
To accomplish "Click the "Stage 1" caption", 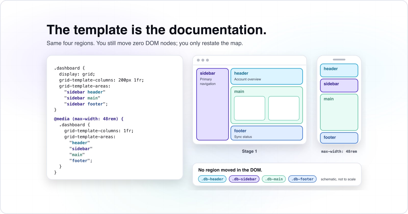I will tap(249, 151).
